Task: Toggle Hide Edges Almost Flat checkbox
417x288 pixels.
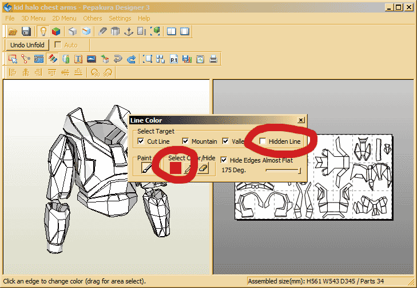Action: (x=224, y=160)
